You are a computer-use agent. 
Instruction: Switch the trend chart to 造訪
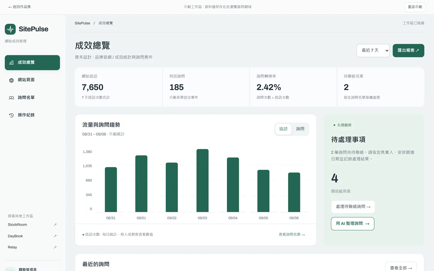pyautogui.click(x=283, y=129)
